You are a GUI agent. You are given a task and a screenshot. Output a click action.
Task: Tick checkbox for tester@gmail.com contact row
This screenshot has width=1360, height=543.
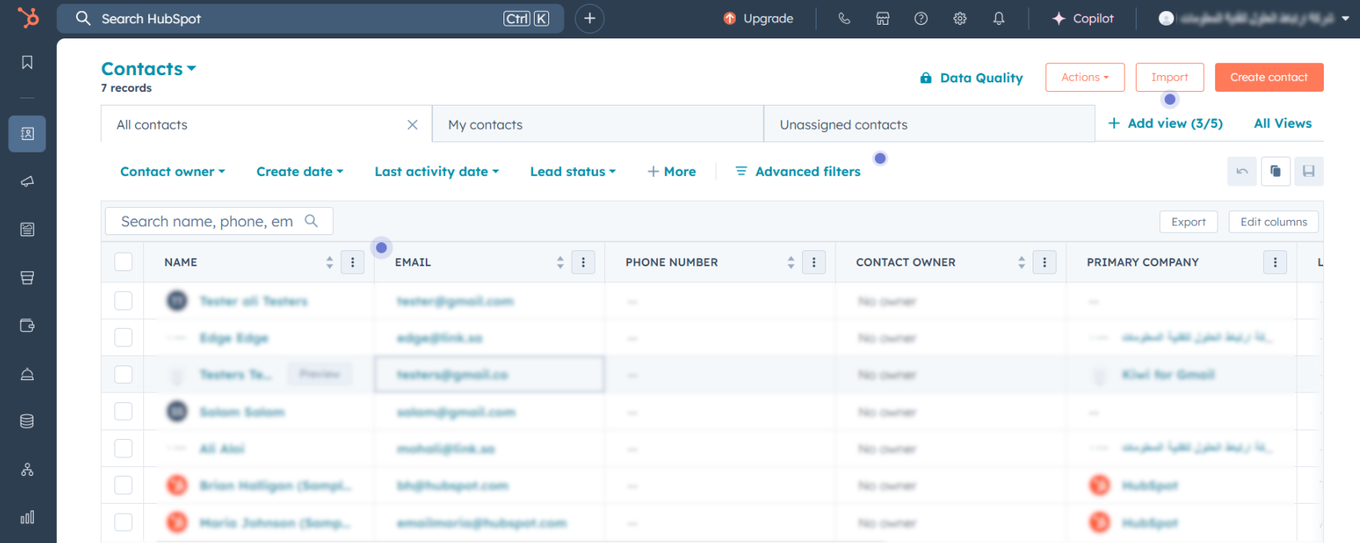tap(123, 301)
